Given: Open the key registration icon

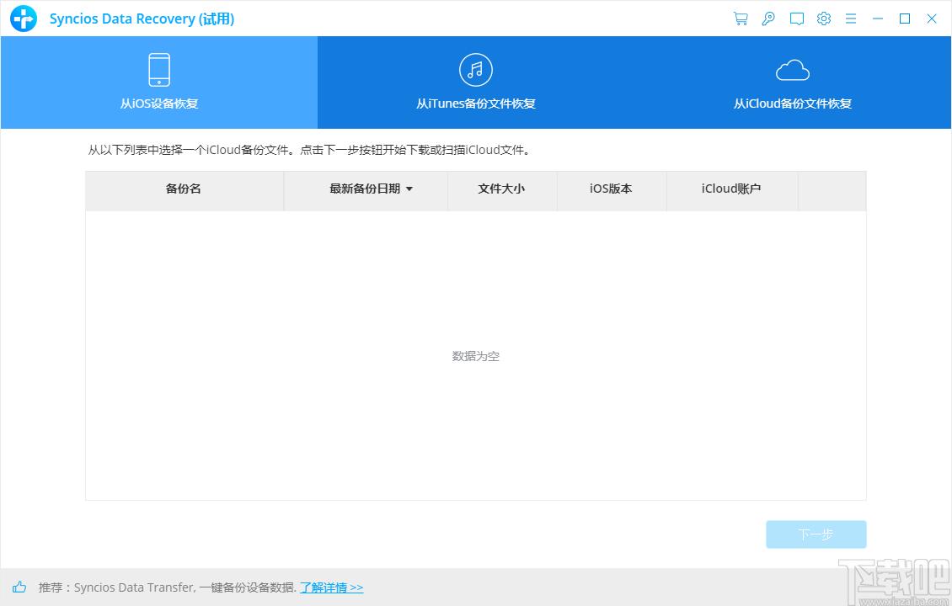Looking at the screenshot, I should tap(768, 19).
